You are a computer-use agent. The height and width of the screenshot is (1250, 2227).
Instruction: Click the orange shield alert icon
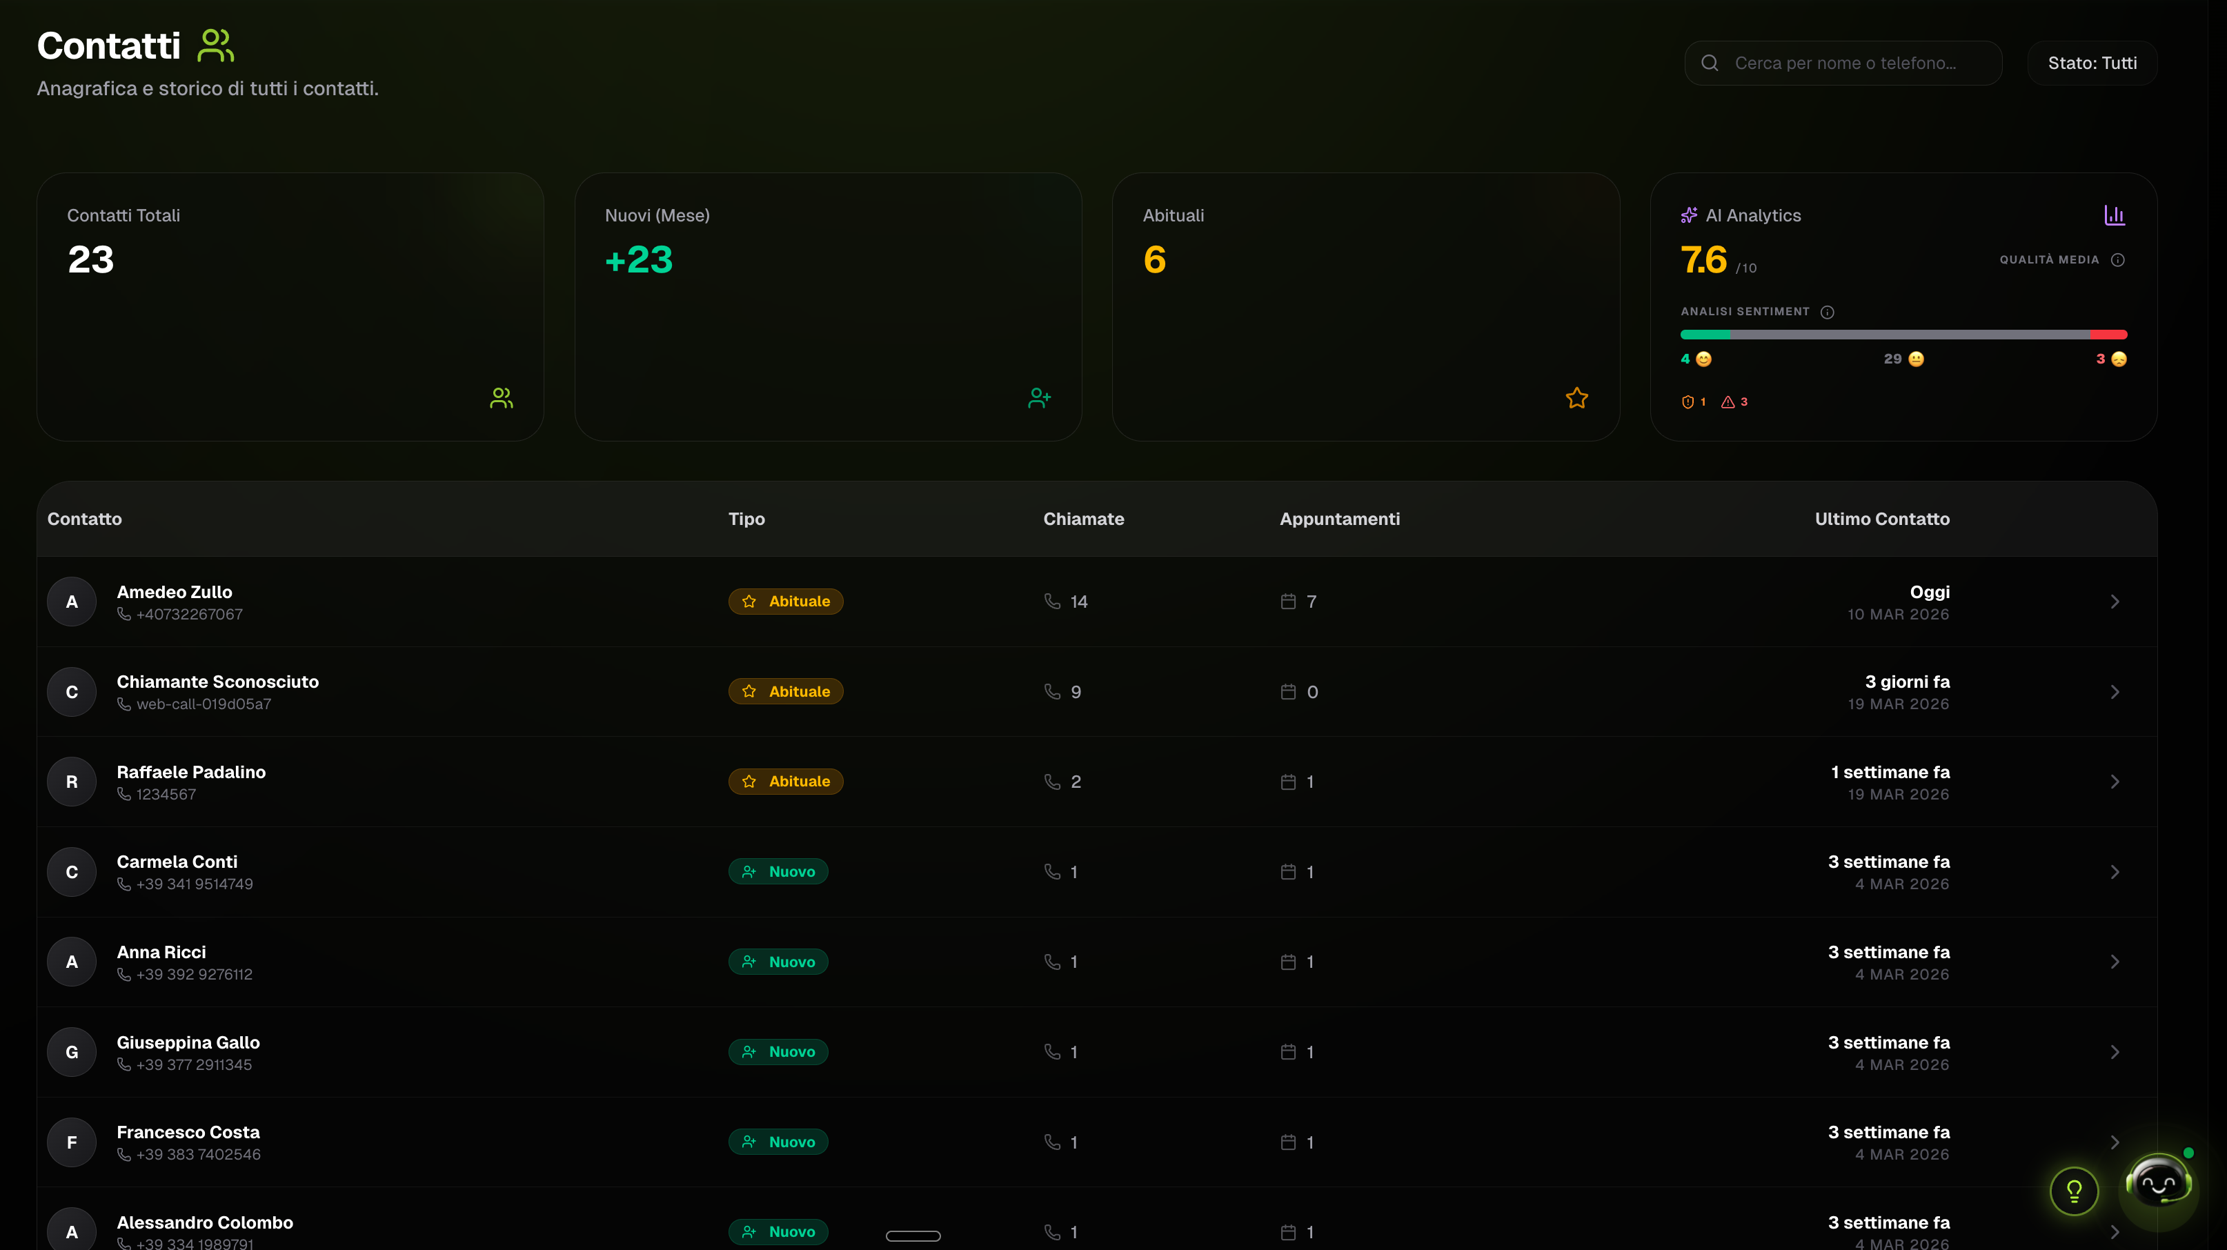click(x=1687, y=402)
